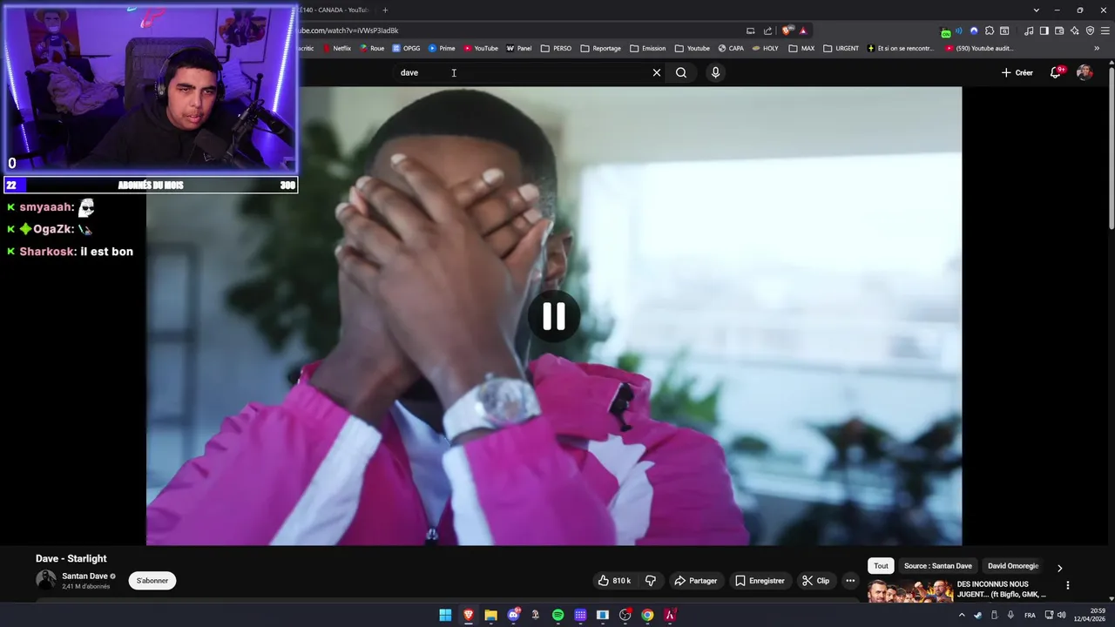Open the OPGG bookmark

(406, 49)
